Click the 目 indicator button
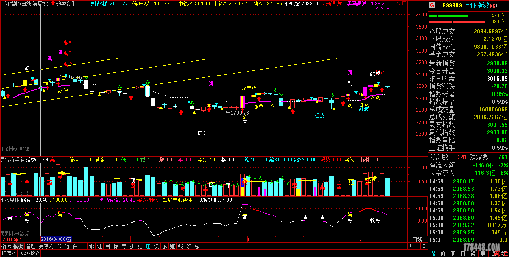The image size is (509, 257). click(x=108, y=246)
